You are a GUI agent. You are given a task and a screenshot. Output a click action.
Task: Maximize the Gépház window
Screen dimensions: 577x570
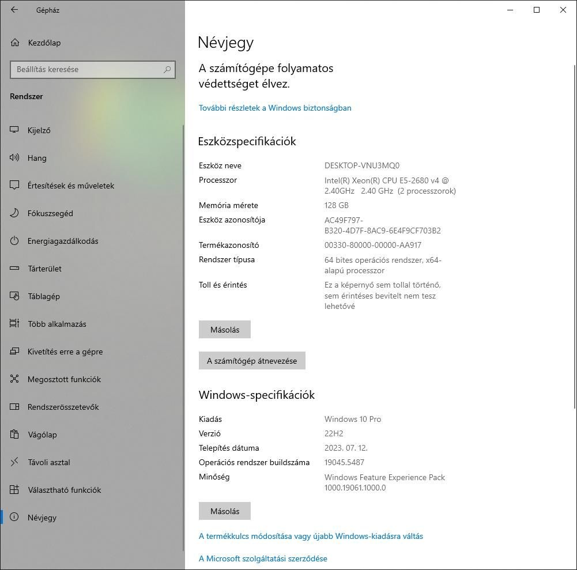point(537,10)
